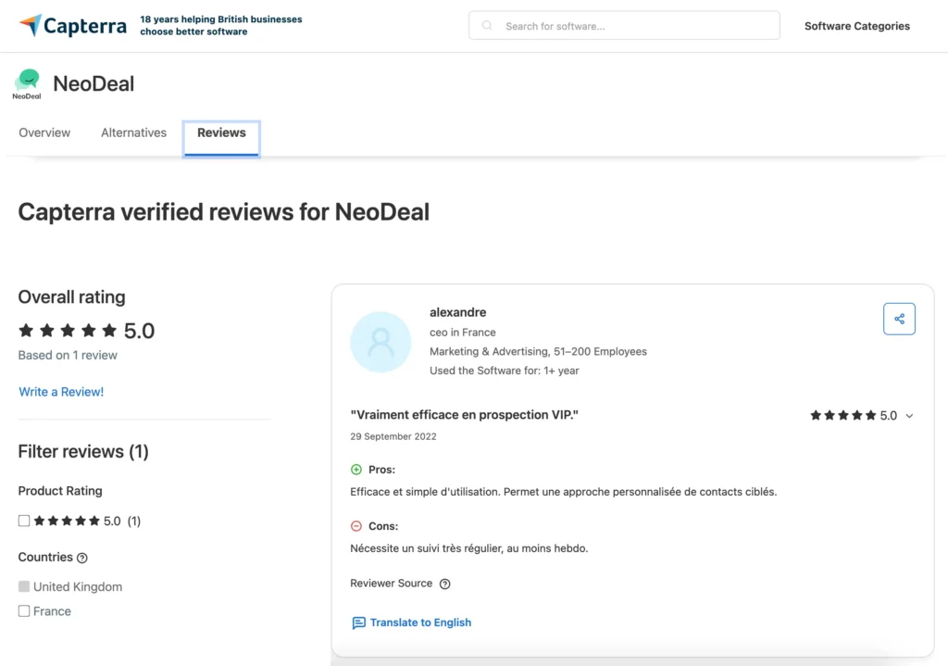Screen dimensions: 948x666
Task: Click the Capterra tagline text
Action: coord(221,25)
